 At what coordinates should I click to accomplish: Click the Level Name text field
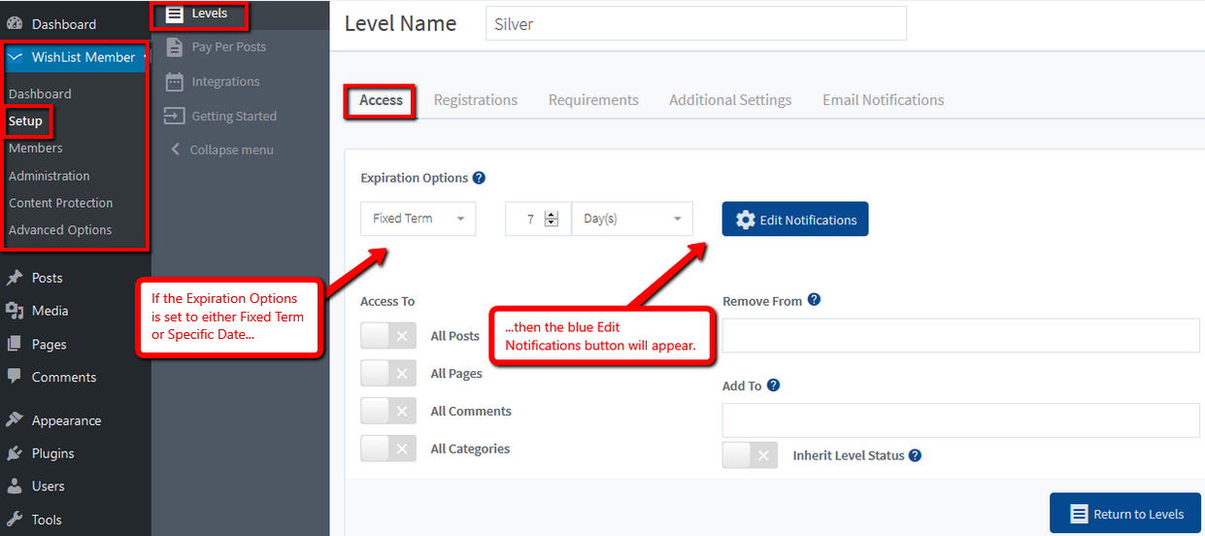696,24
